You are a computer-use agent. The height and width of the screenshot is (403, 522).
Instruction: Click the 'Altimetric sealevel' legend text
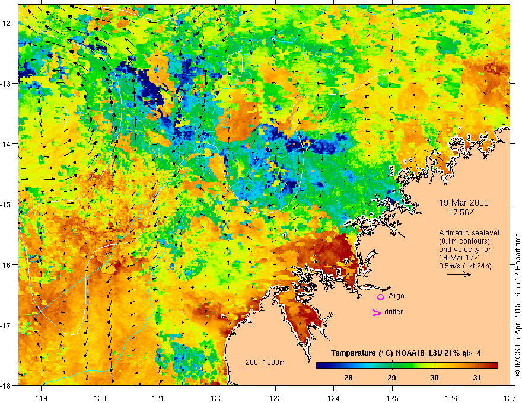pos(469,233)
